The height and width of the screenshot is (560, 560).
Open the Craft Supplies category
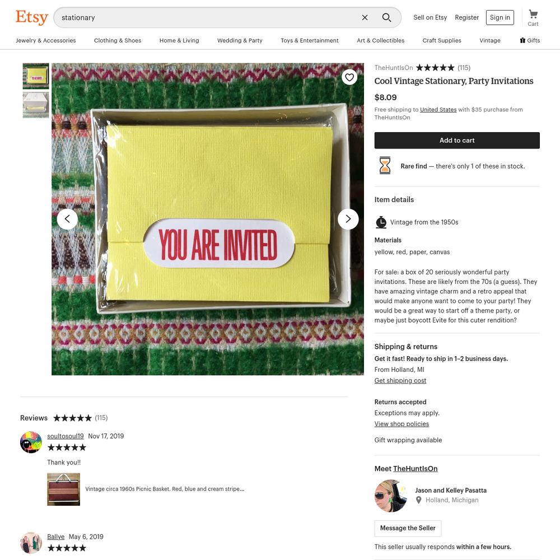point(442,40)
